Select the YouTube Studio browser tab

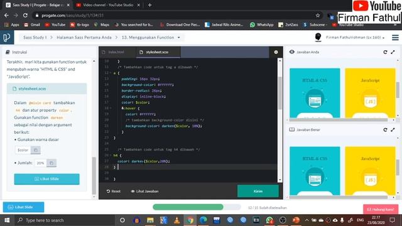pyautogui.click(x=108, y=5)
